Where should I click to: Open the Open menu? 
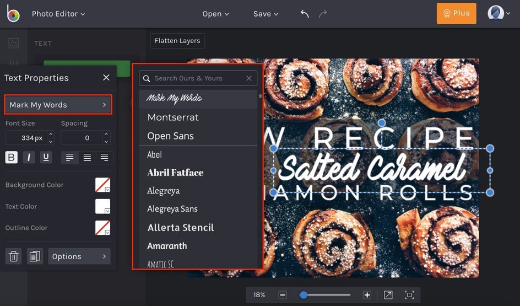215,14
